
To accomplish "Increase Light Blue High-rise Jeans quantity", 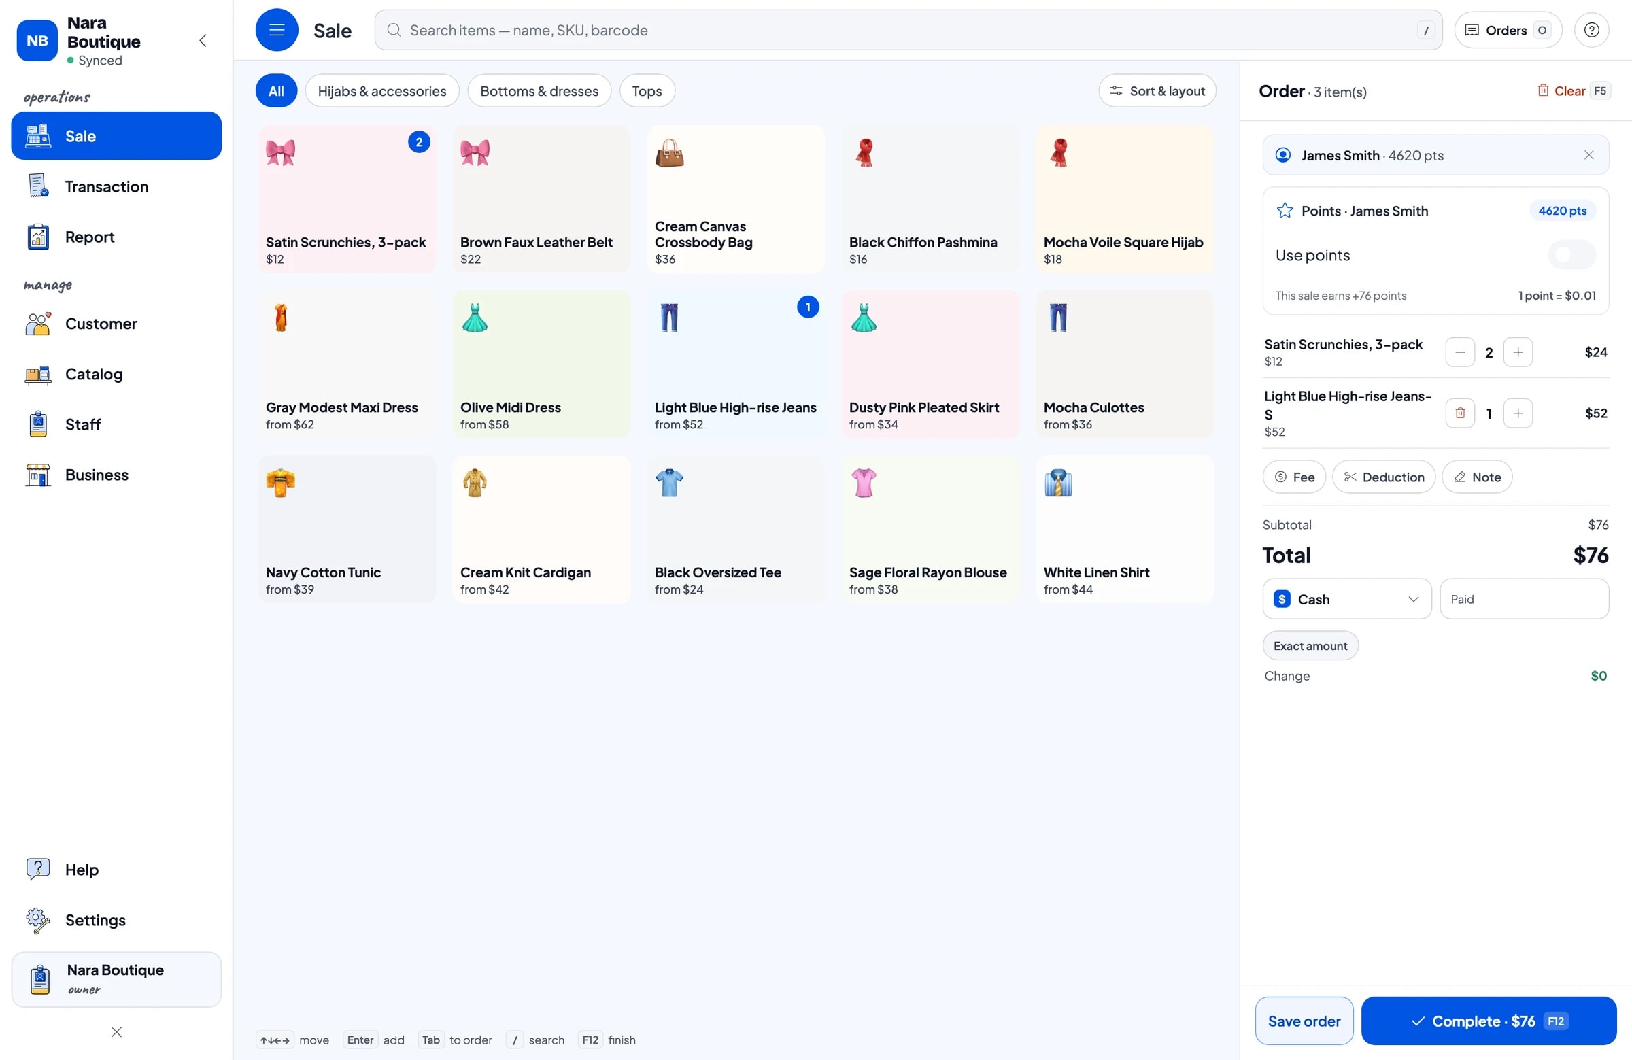I will point(1518,413).
